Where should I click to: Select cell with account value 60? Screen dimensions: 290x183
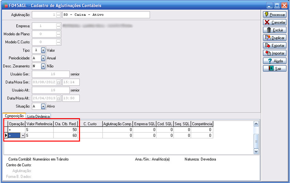(66, 135)
